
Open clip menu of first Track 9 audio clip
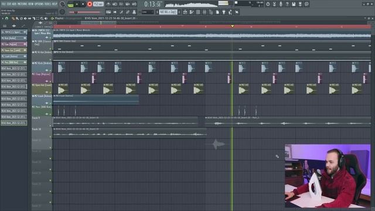54,118
